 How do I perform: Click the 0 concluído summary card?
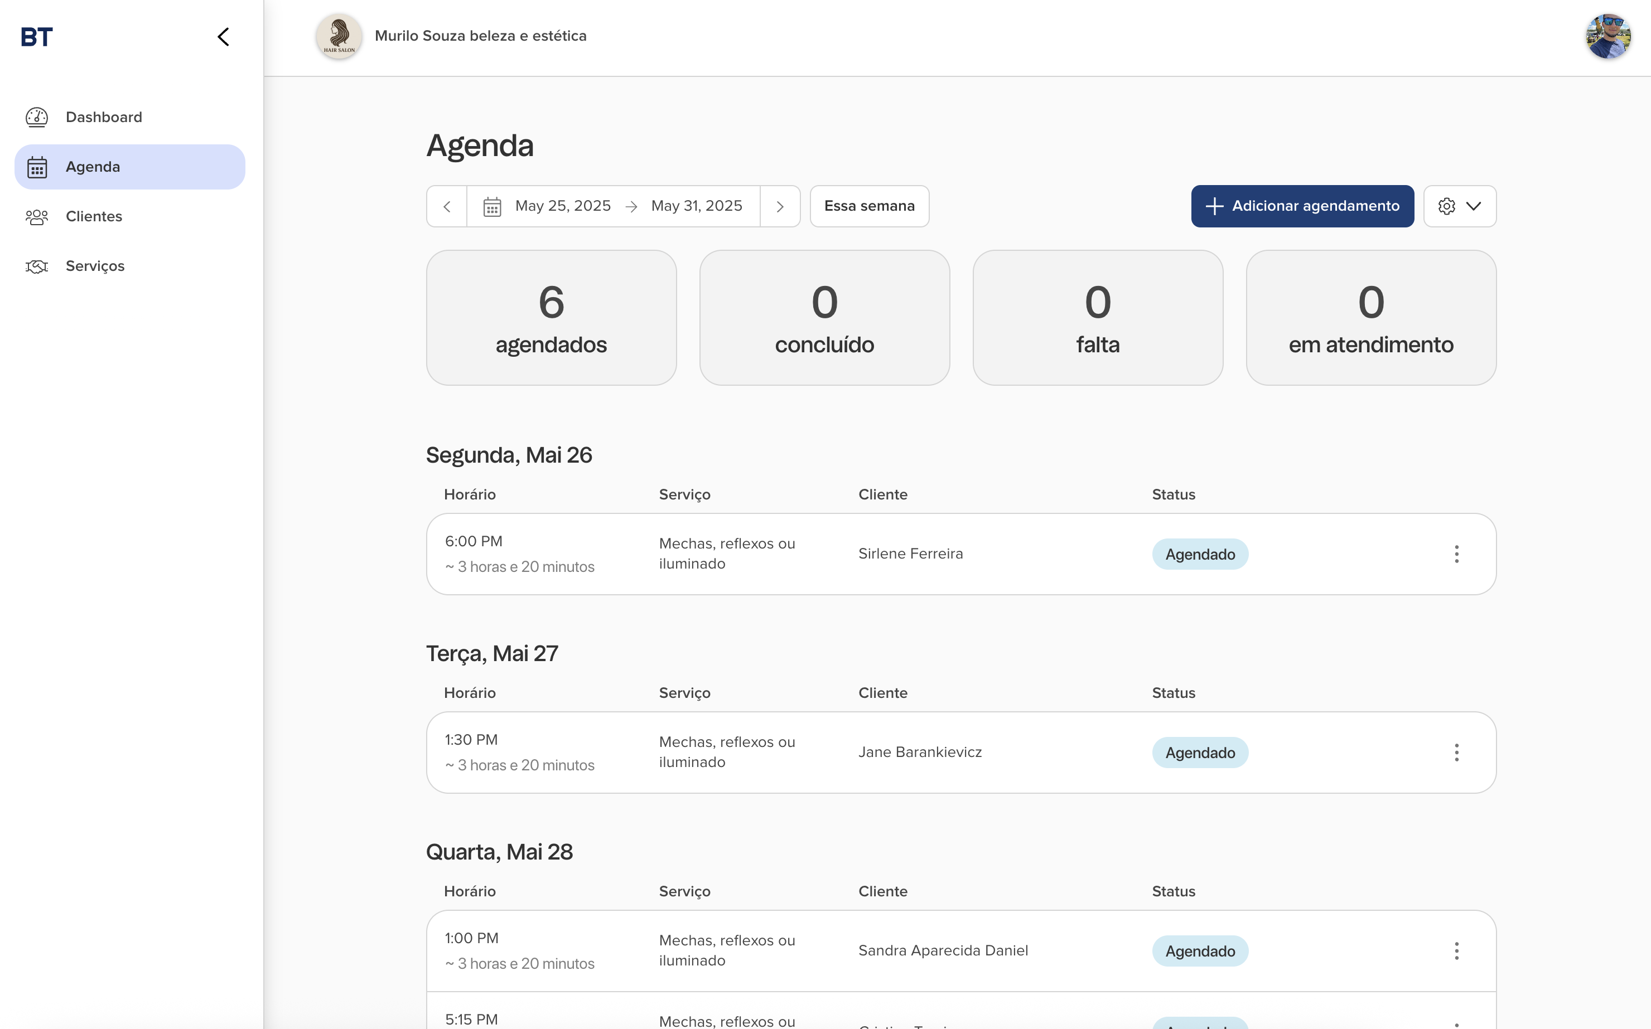point(824,318)
